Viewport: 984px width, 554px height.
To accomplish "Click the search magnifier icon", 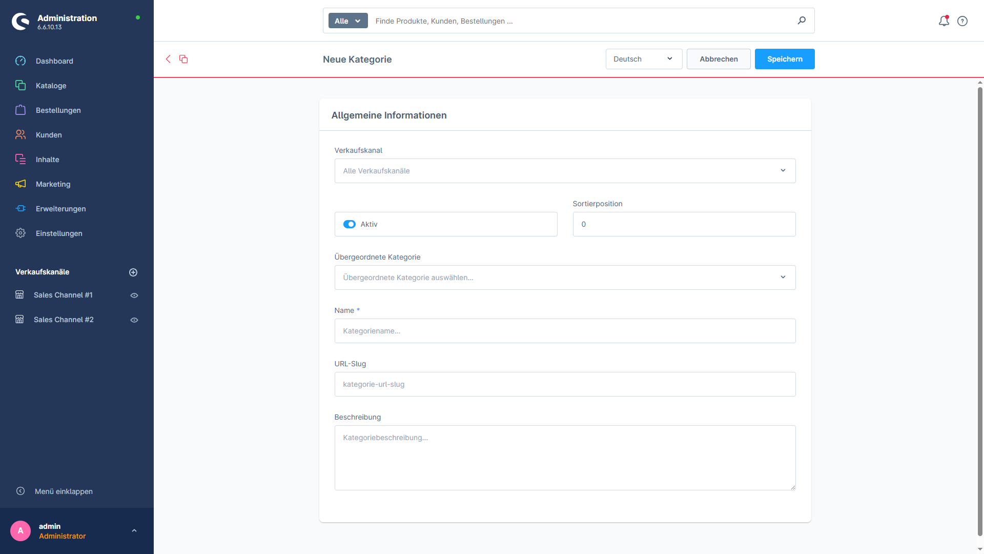I will tap(802, 21).
